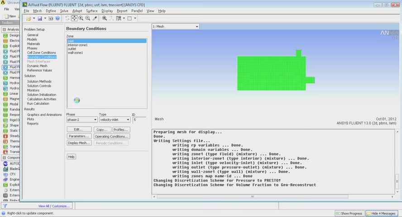Open Cell Zone Conditions in navigation tree
Viewport: 402px width, 217px height.
coord(42,52)
